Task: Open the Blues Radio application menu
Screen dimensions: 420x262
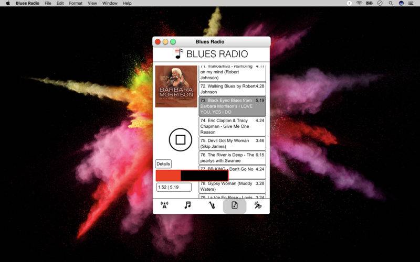Action: pyautogui.click(x=27, y=3)
